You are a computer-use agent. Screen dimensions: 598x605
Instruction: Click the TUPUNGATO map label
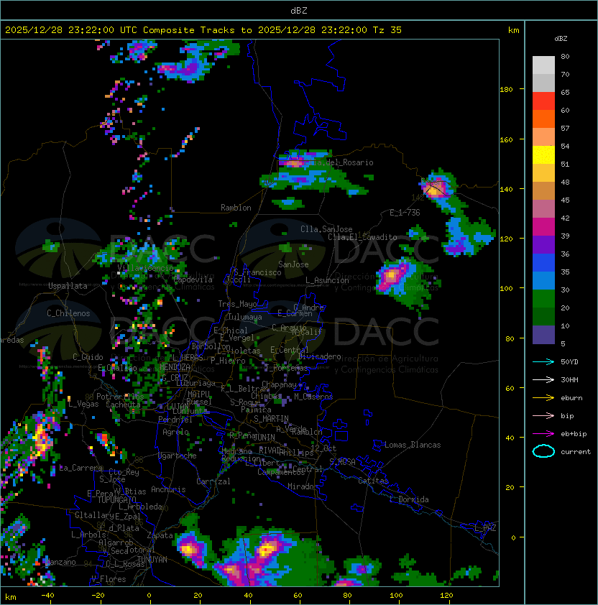[x=116, y=500]
